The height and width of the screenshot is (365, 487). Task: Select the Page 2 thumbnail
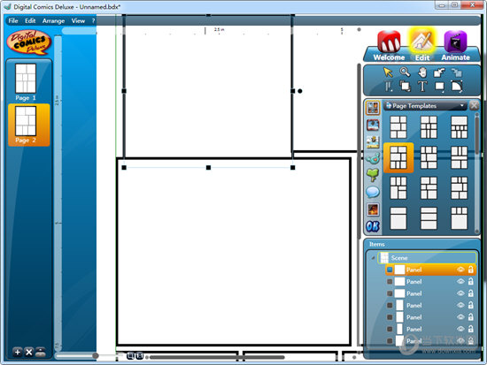28,125
